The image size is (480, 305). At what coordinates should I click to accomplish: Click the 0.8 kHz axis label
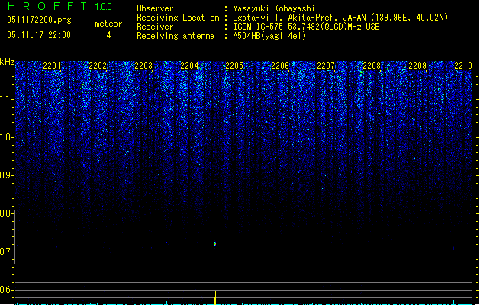coord(6,213)
